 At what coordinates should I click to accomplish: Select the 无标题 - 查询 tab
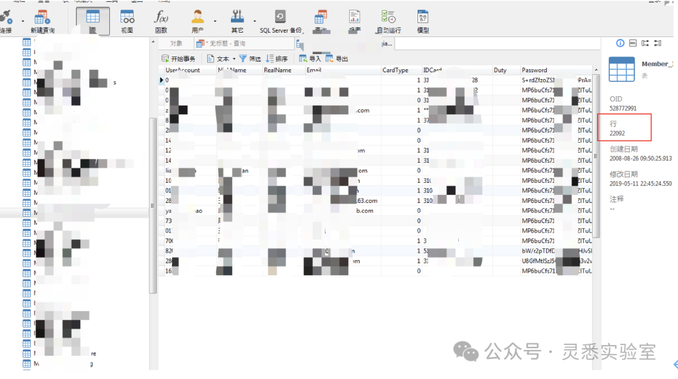(221, 43)
